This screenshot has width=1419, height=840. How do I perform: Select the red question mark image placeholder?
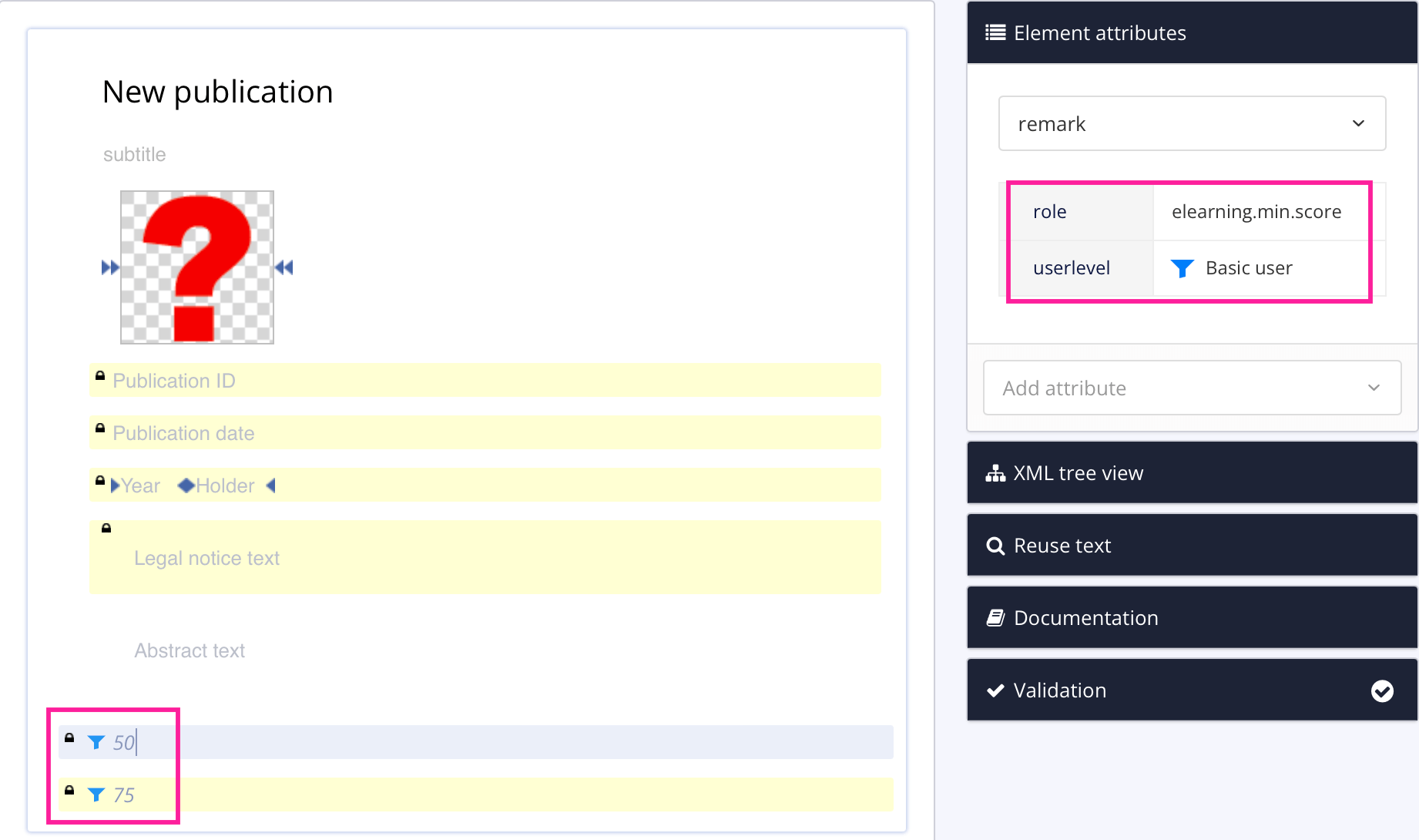tap(197, 267)
